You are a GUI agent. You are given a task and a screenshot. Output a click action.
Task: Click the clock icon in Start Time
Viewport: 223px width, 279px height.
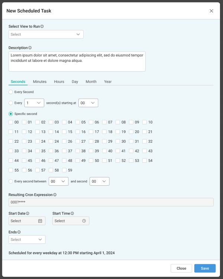click(84, 221)
